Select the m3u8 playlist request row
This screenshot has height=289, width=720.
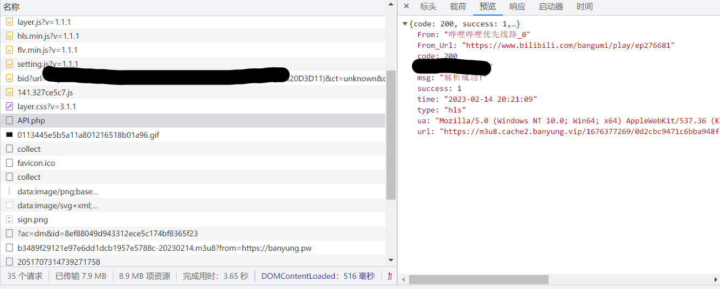pos(164,248)
